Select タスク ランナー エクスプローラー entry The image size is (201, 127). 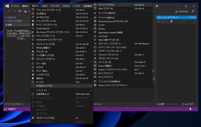pos(122,44)
